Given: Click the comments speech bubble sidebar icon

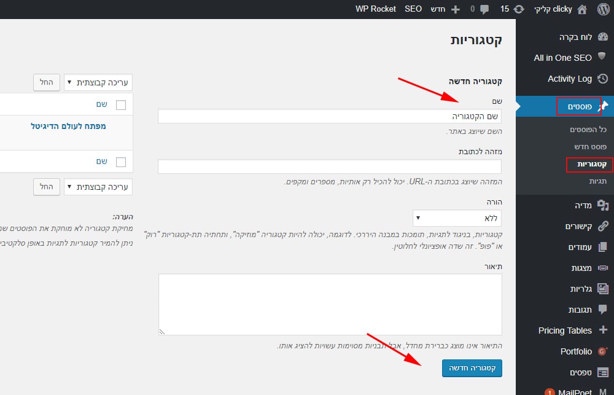Looking at the screenshot, I should (603, 310).
